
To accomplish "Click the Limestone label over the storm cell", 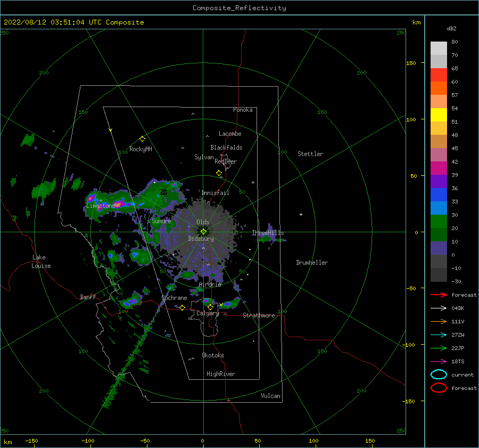I will (x=100, y=206).
